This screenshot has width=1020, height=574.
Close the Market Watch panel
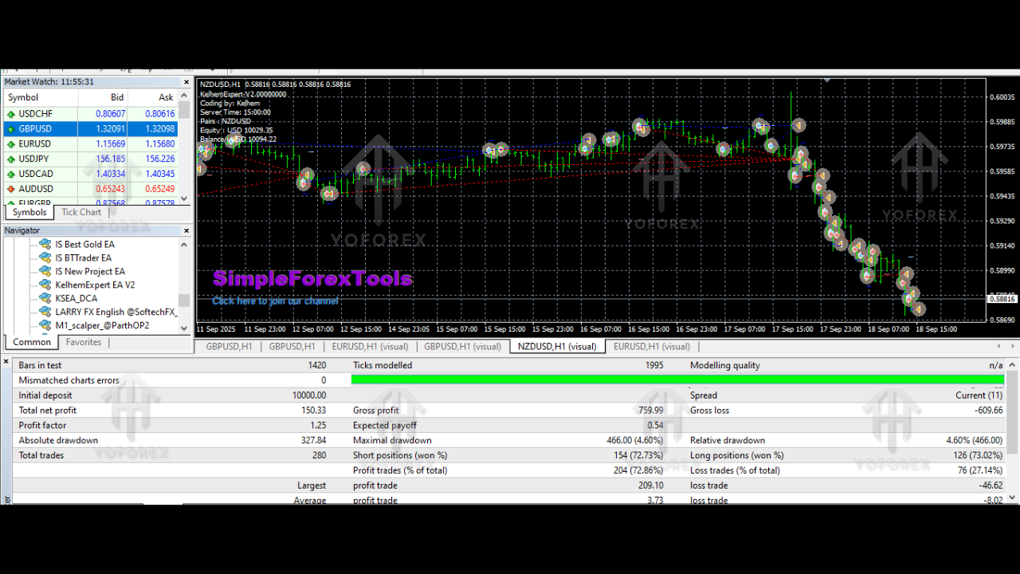[187, 82]
